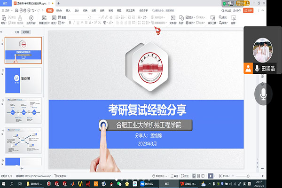
Task: Click the Format Painter brush icon
Action: [x=20, y=18]
